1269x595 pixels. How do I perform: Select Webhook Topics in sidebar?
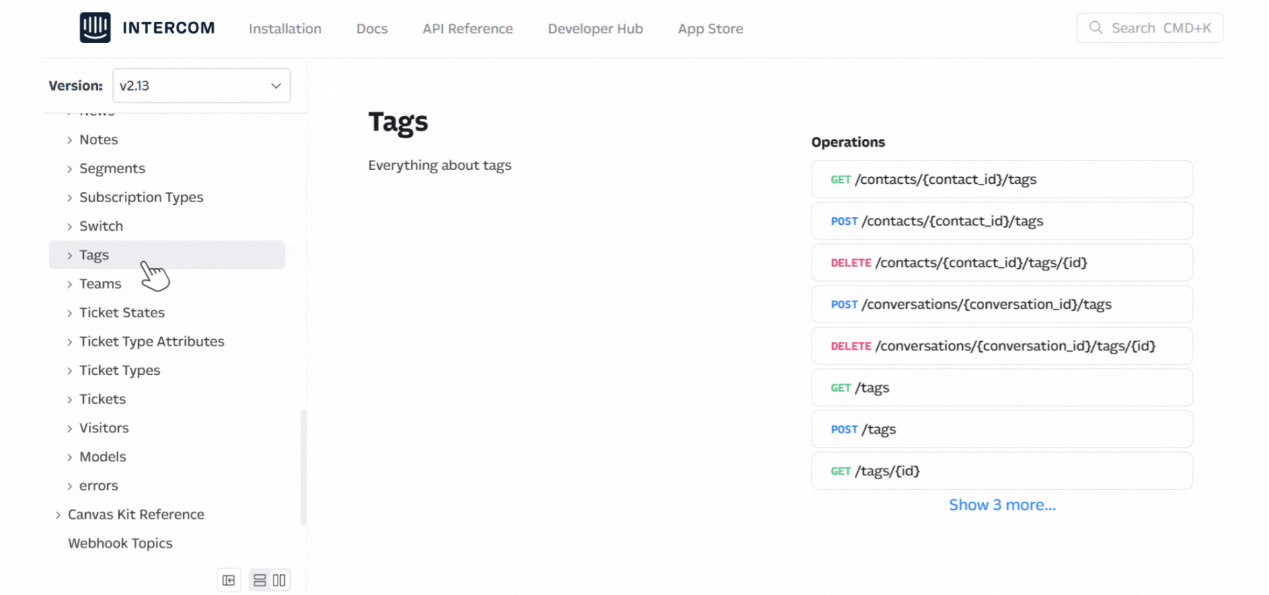pyautogui.click(x=120, y=543)
